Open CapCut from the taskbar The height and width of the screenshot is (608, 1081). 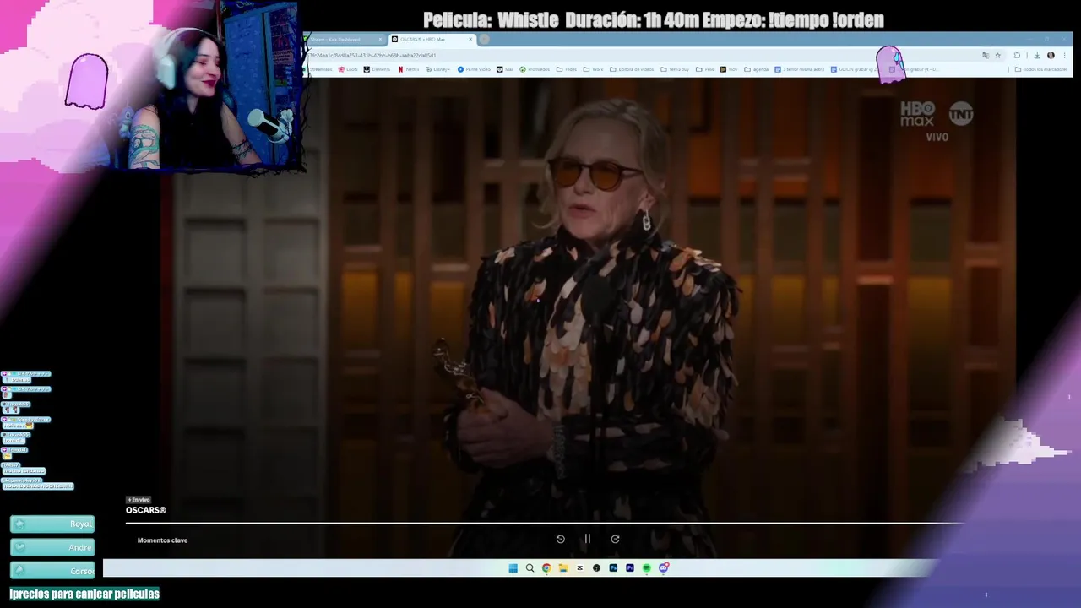579,568
